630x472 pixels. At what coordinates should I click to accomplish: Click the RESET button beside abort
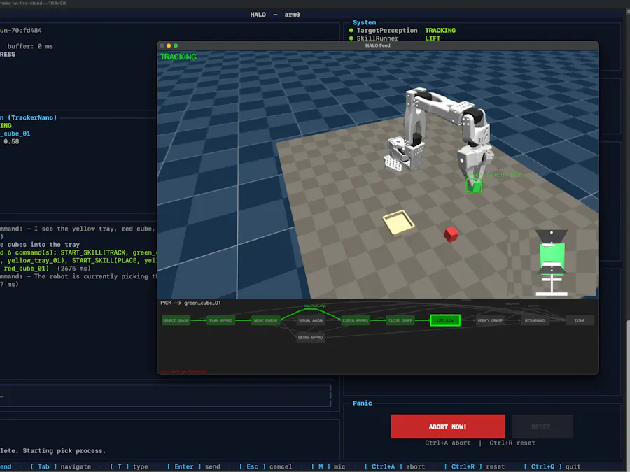point(543,426)
